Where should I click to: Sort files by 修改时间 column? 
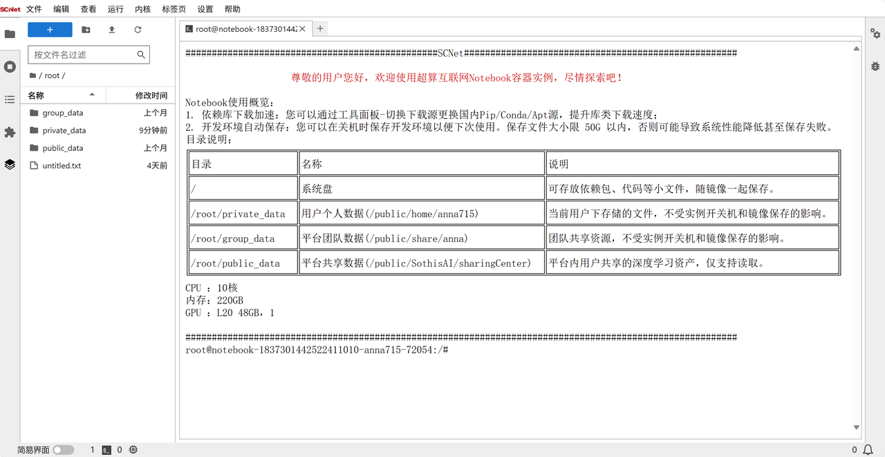point(151,95)
